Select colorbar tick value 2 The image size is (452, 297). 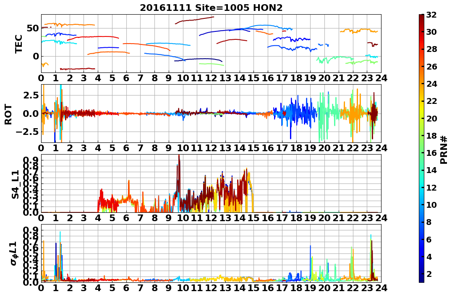click(429, 274)
